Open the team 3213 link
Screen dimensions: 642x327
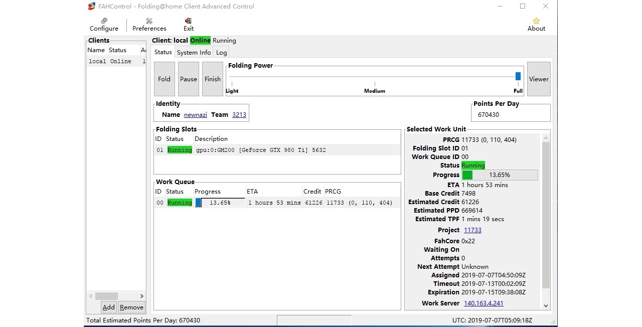239,115
